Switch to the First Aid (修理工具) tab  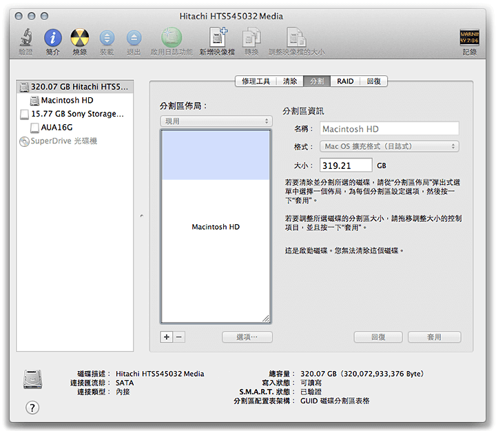coord(256,81)
